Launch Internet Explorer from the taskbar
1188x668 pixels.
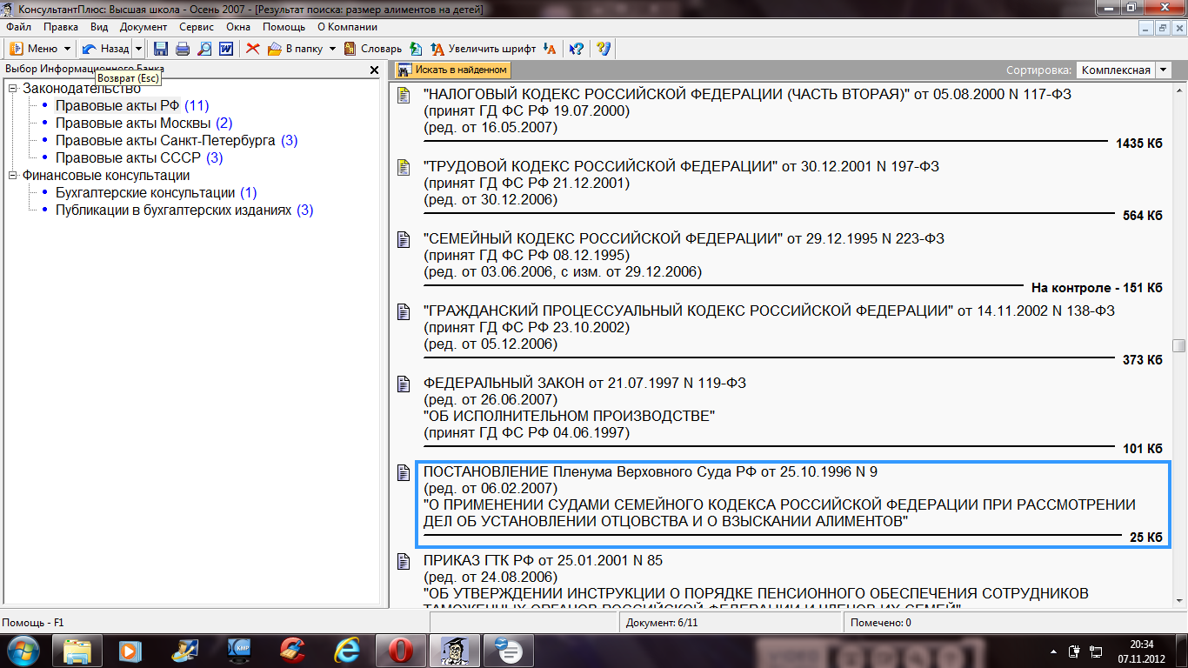[346, 651]
